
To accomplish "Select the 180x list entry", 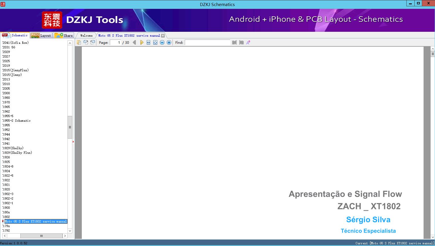I will click(6, 212).
